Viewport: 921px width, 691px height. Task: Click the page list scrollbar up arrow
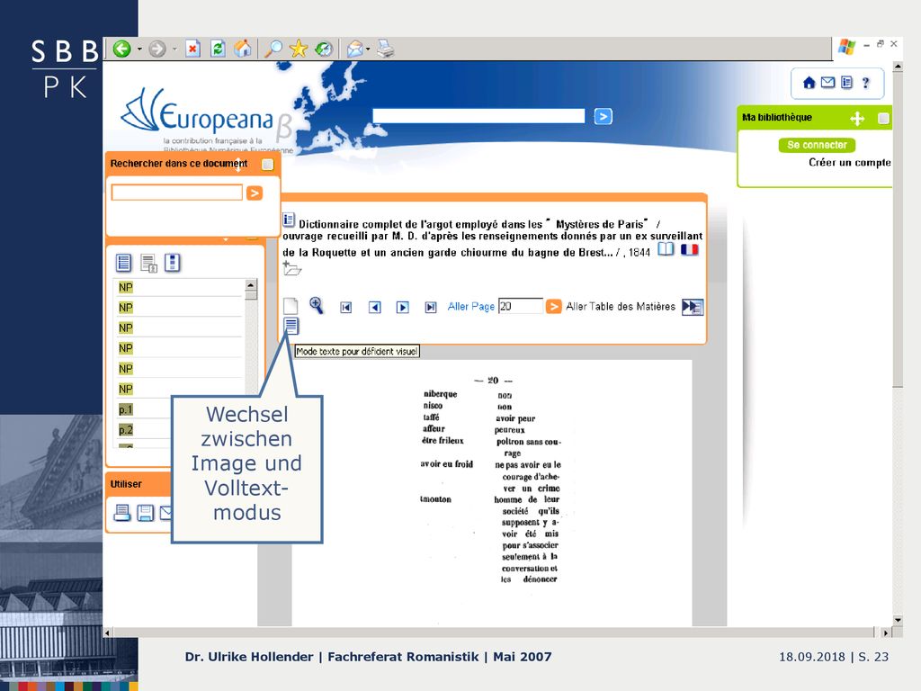tap(251, 285)
